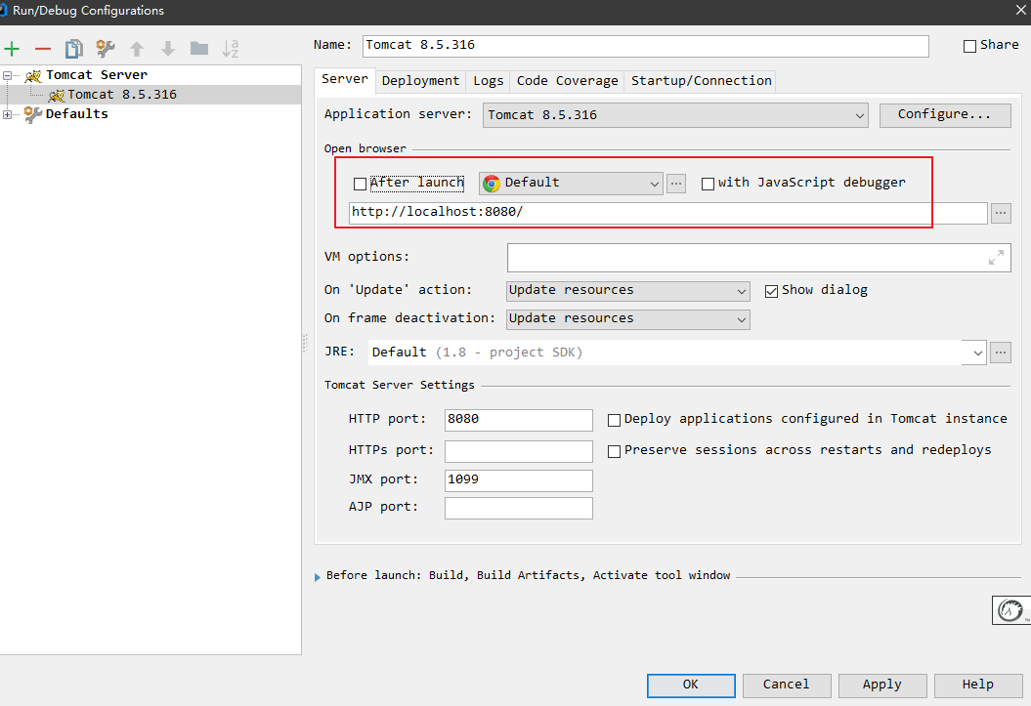Click the HTTP port input field
Image resolution: width=1031 pixels, height=706 pixels.
518,420
